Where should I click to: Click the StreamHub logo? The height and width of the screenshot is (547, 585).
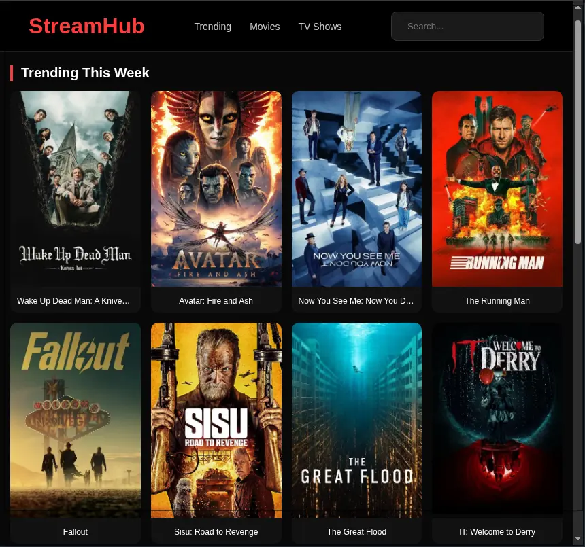(86, 26)
